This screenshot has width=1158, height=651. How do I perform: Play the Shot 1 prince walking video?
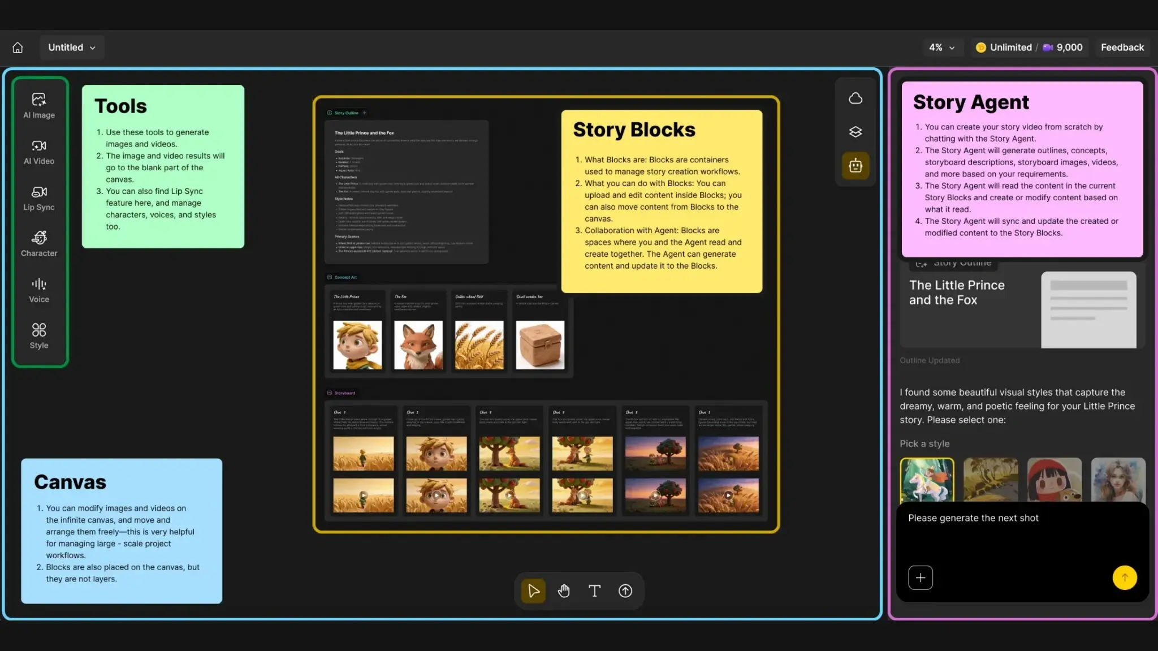(x=364, y=495)
